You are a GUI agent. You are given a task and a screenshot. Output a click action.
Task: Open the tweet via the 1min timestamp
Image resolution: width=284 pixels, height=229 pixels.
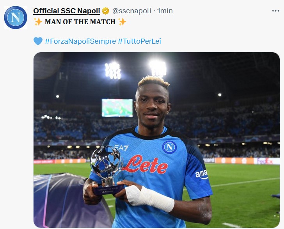coord(165,11)
